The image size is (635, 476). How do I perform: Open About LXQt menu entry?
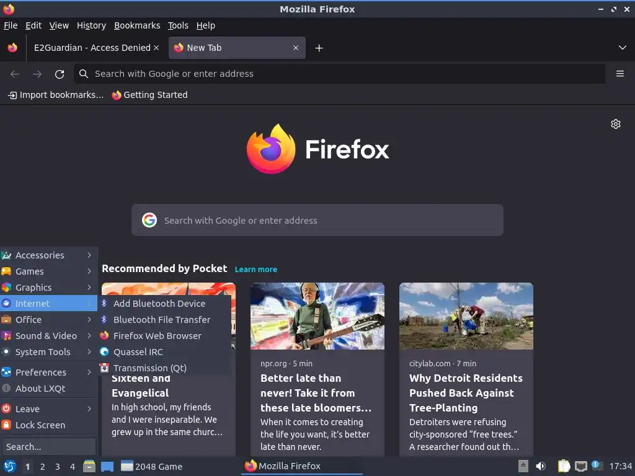coord(48,389)
